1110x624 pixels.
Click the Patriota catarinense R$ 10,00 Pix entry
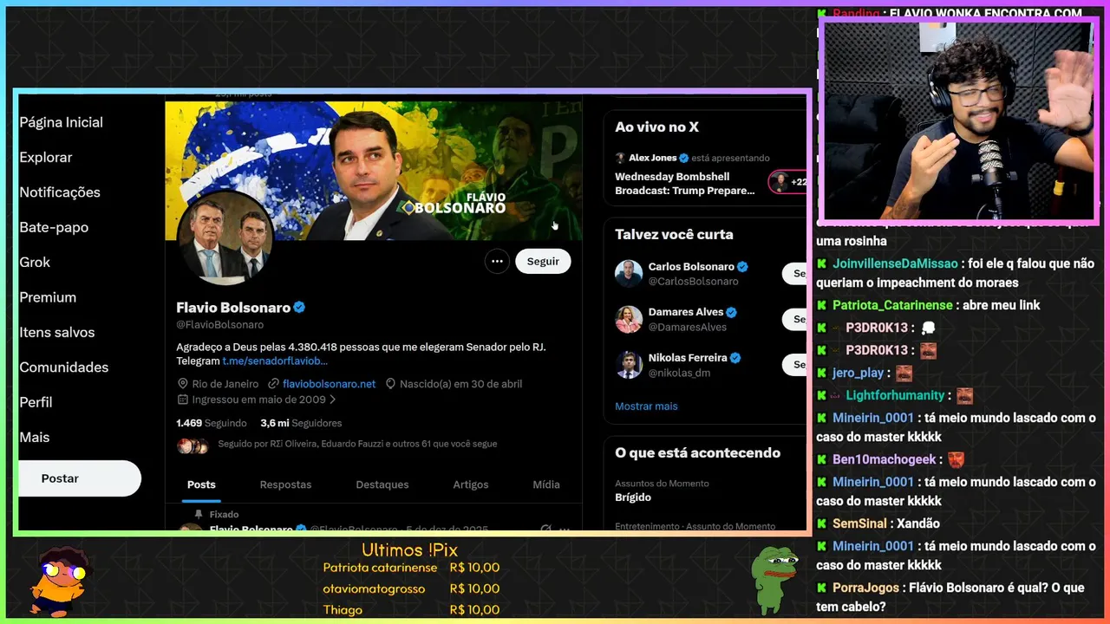pos(411,568)
